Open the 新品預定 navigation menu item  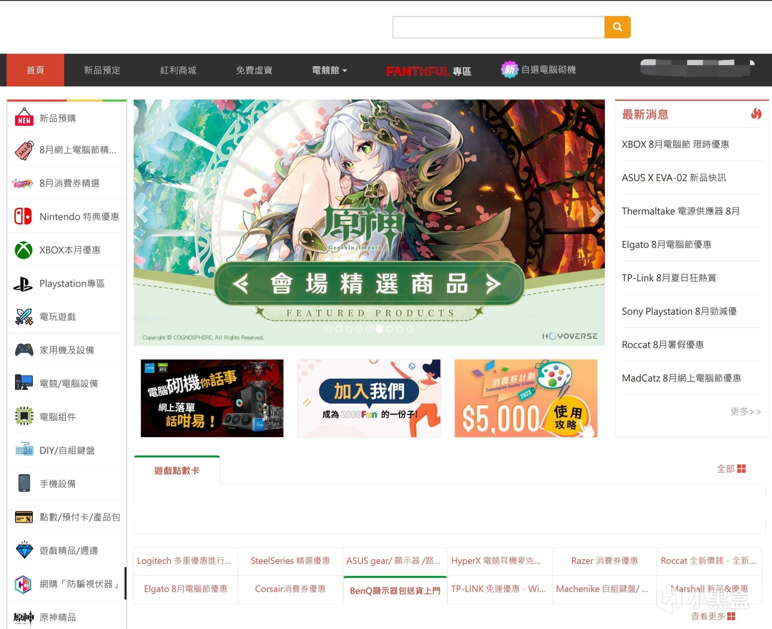pos(102,70)
